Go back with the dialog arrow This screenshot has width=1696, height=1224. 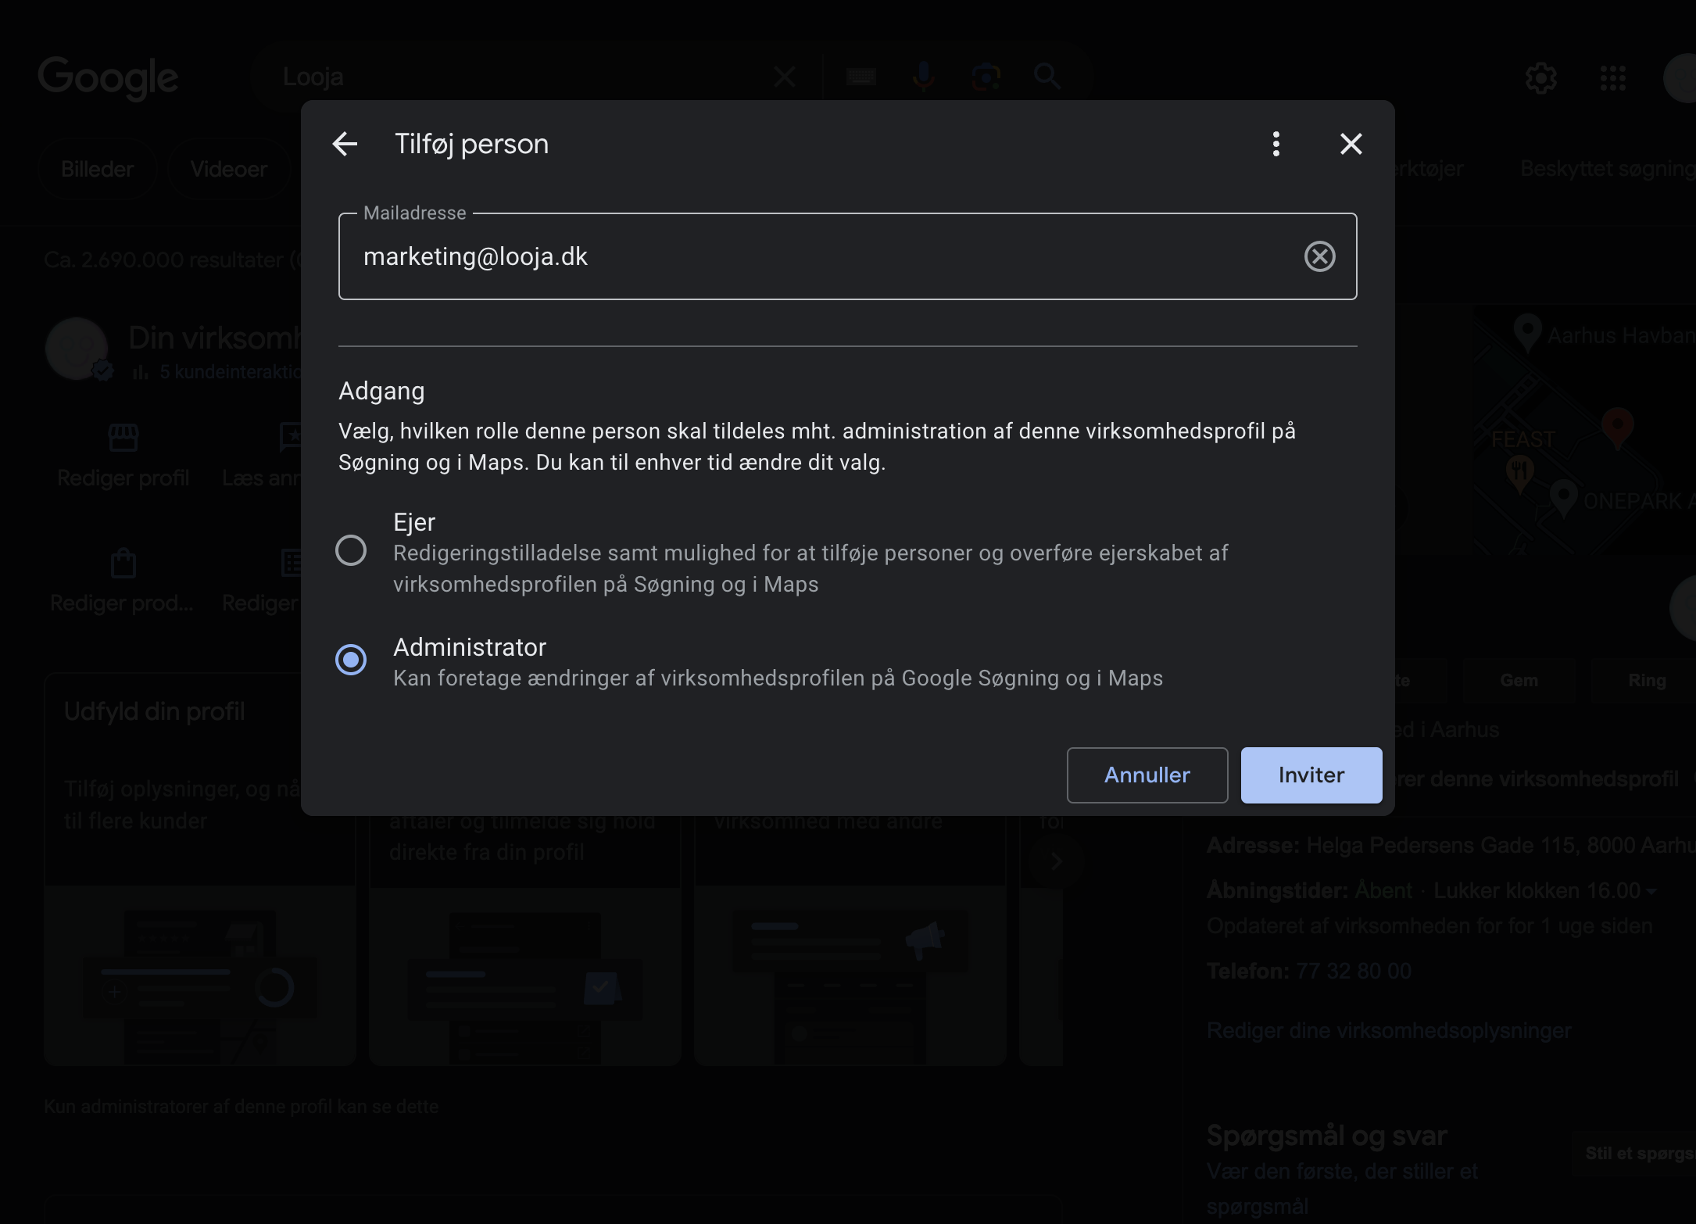(x=345, y=144)
